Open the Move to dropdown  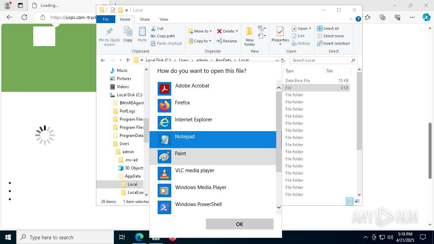pos(200,31)
